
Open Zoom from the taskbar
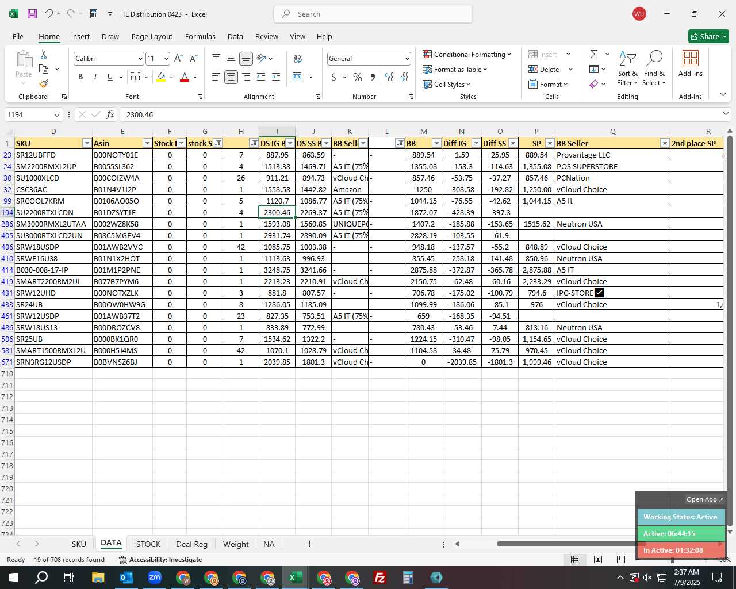pos(155,577)
